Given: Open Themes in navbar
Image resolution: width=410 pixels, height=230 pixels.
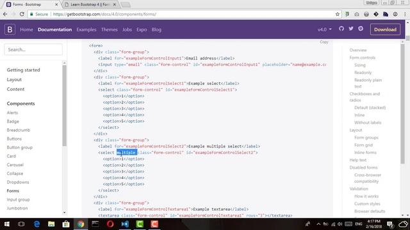Looking at the screenshot, I should (110, 29).
